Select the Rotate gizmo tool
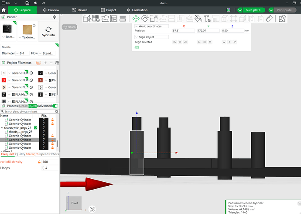The image size is (301, 214). (145, 19)
